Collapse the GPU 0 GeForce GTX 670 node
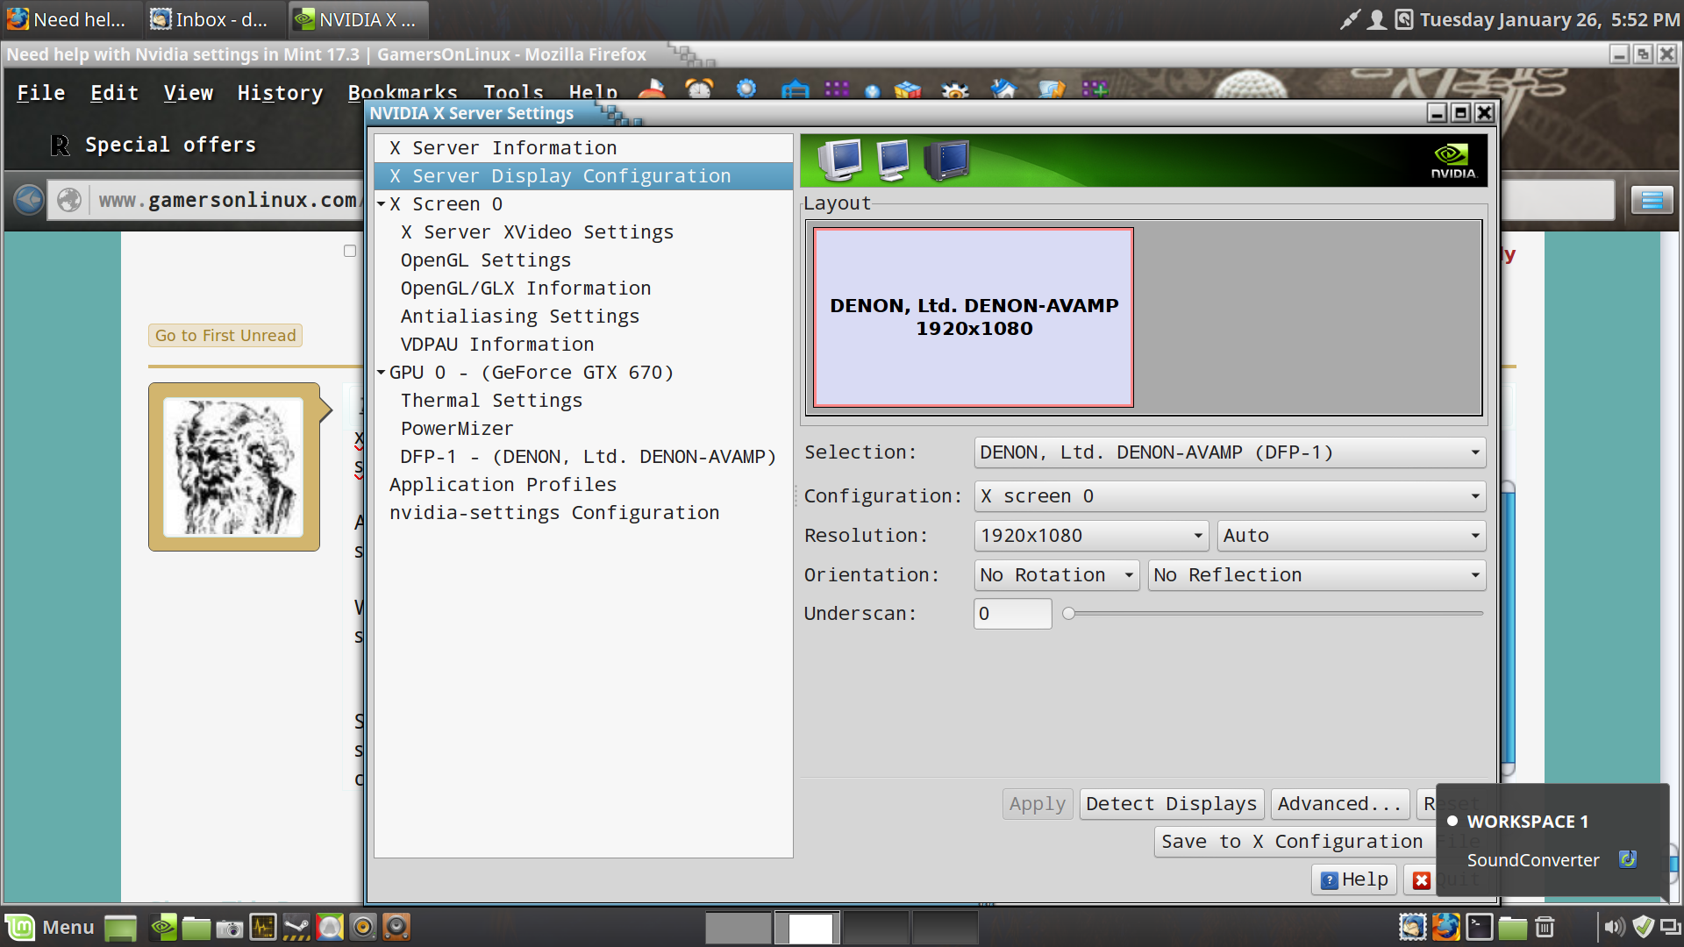This screenshot has height=947, width=1684. click(x=382, y=373)
